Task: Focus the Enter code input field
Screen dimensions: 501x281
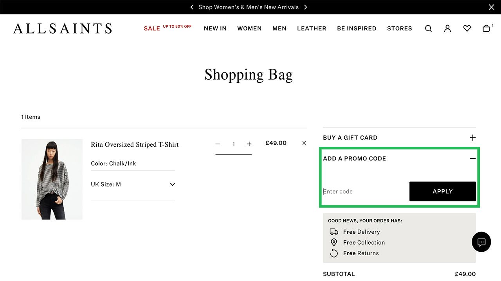Action: tap(364, 191)
